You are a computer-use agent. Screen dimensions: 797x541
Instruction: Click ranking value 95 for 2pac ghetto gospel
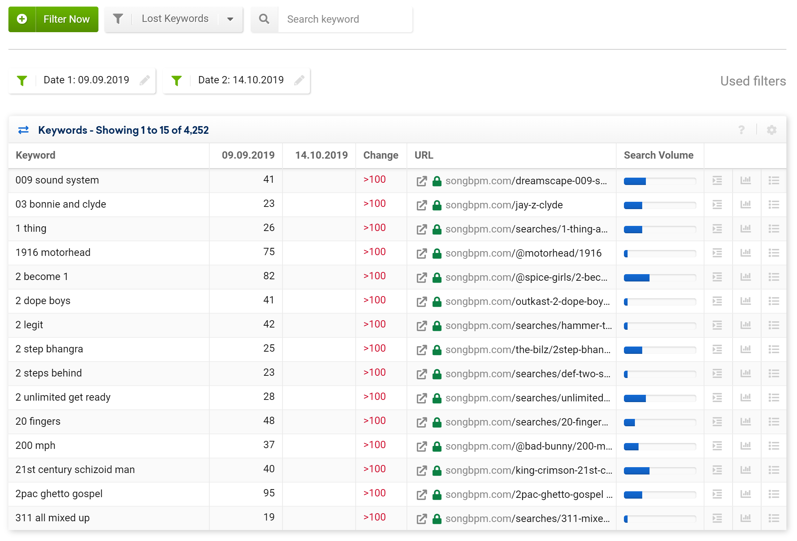coord(269,493)
